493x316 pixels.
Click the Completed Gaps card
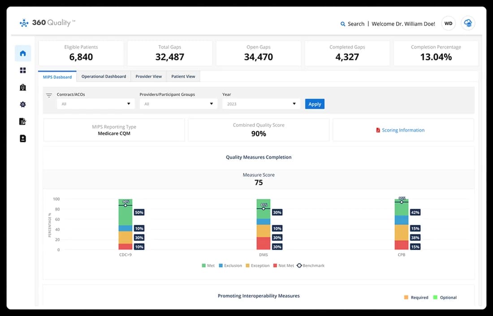coord(347,53)
